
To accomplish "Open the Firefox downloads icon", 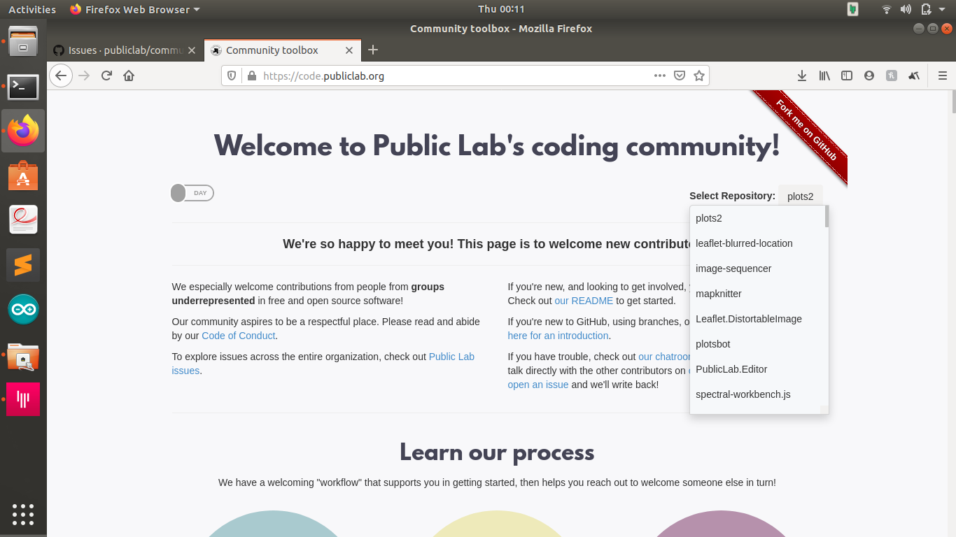I will 801,76.
